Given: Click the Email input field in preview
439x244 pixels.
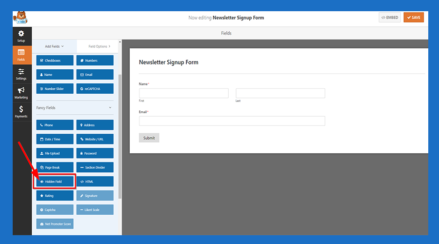Looking at the screenshot, I should (232, 121).
